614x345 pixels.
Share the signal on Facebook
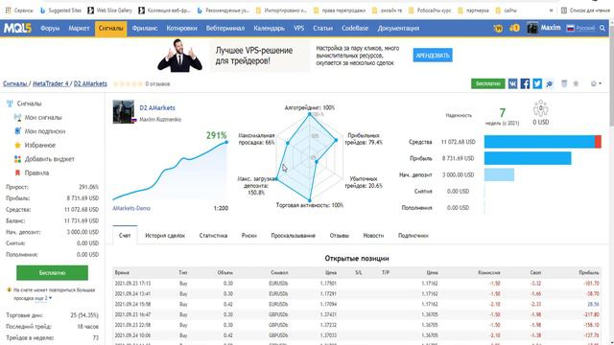(x=525, y=83)
